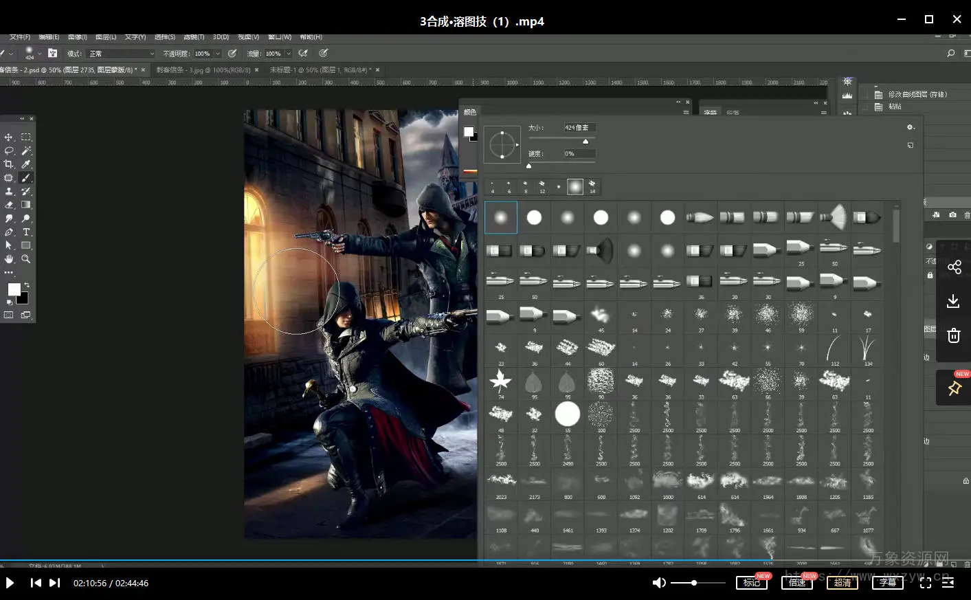Choose the Magic Wand tool
This screenshot has width=971, height=600.
point(26,151)
